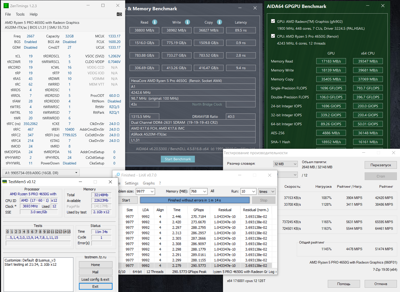This screenshot has width=400, height=292.
Task: Click '290.5773 GFlops Peak' in LinX status bar
Action: click(189, 272)
